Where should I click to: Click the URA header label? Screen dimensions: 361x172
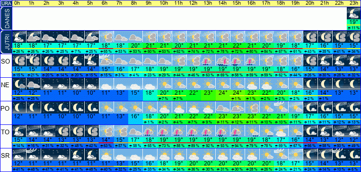tap(6, 3)
